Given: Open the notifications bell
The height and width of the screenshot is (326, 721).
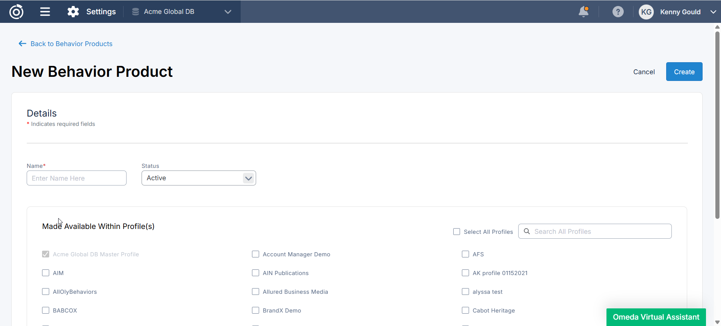Looking at the screenshot, I should pyautogui.click(x=584, y=12).
